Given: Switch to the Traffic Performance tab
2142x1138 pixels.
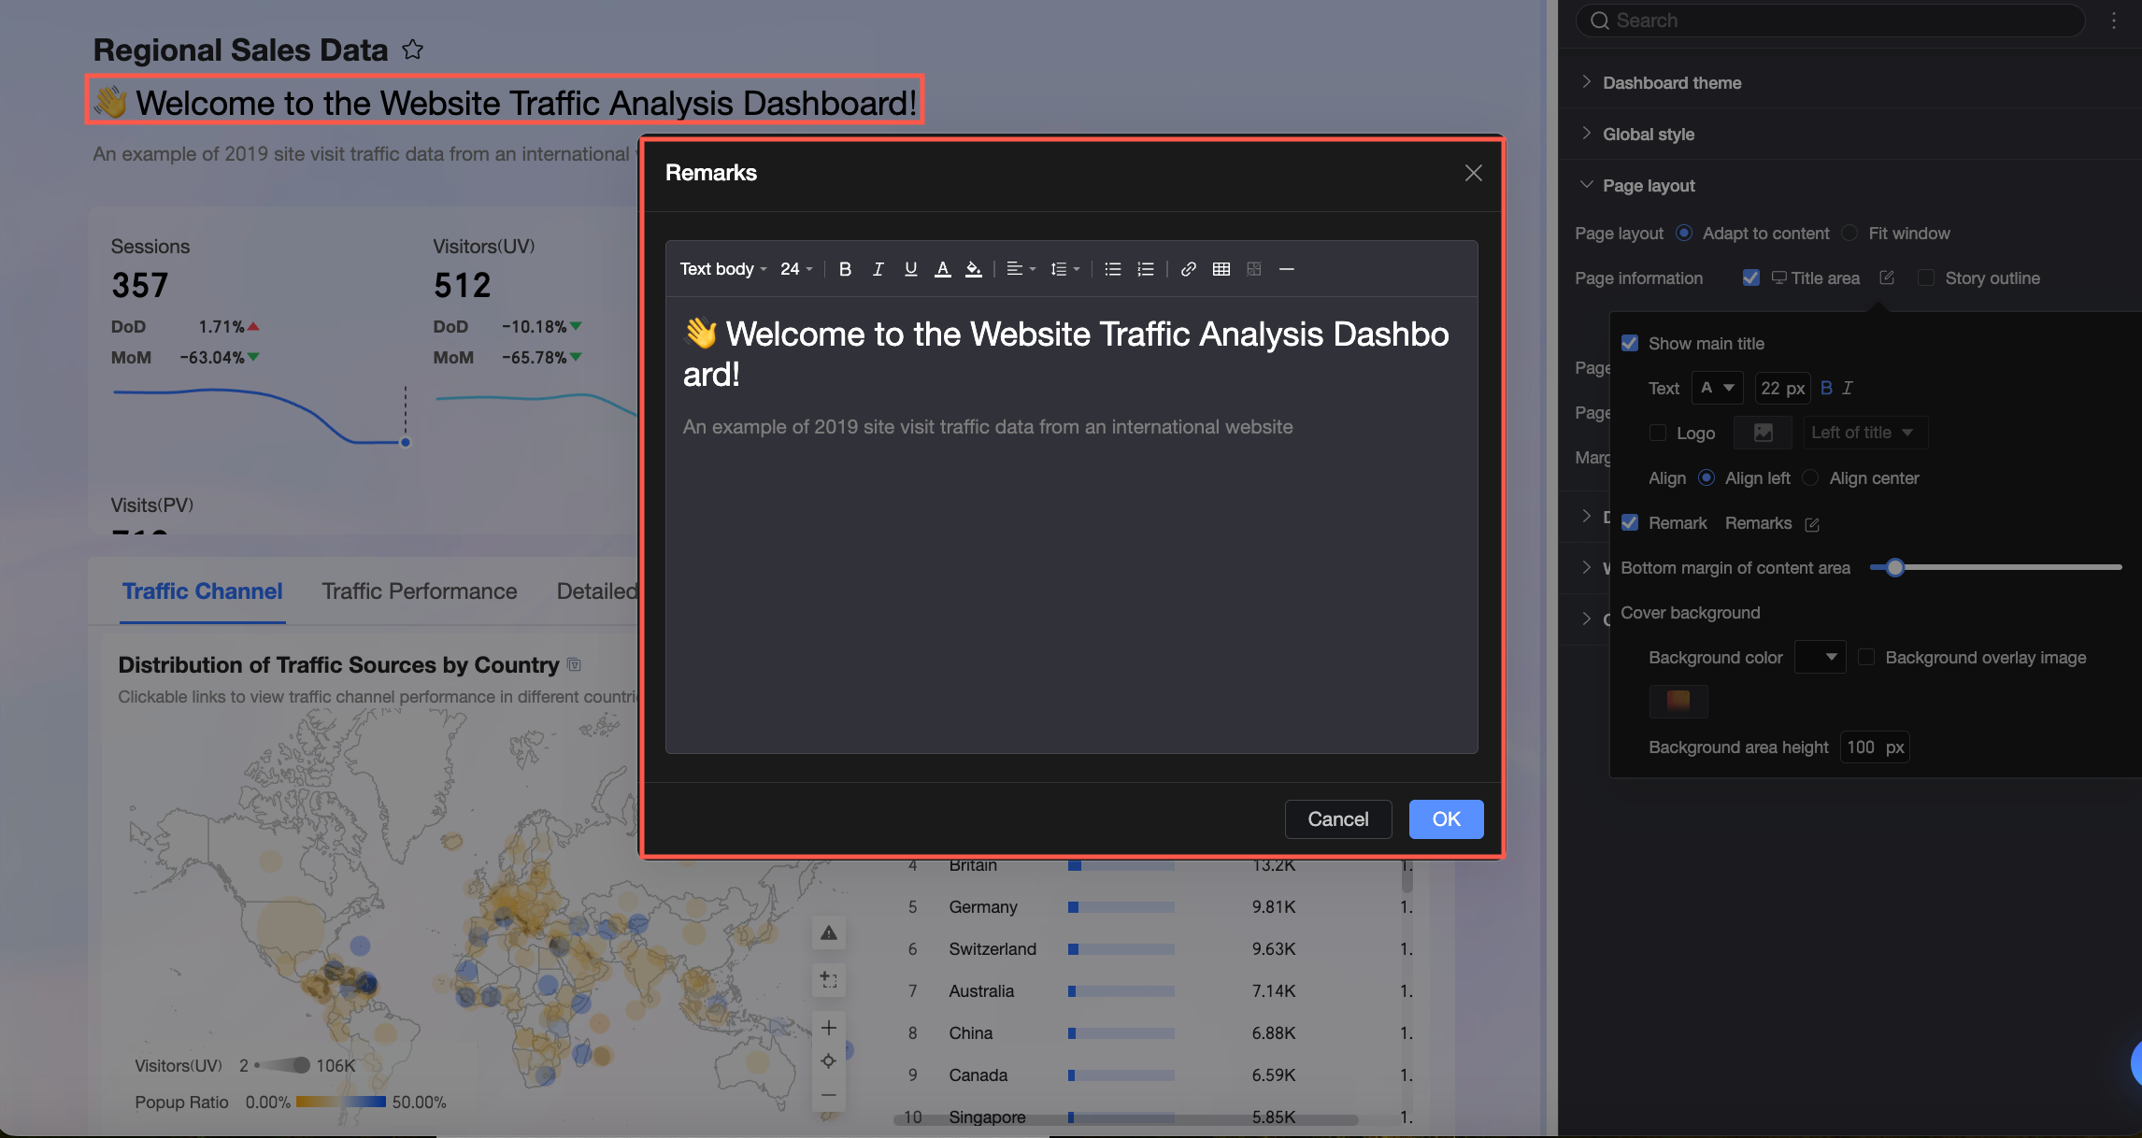Looking at the screenshot, I should click(x=419, y=590).
